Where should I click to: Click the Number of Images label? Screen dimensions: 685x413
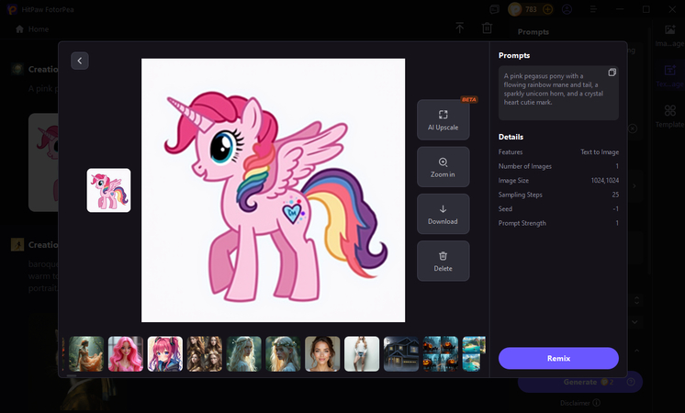[524, 166]
